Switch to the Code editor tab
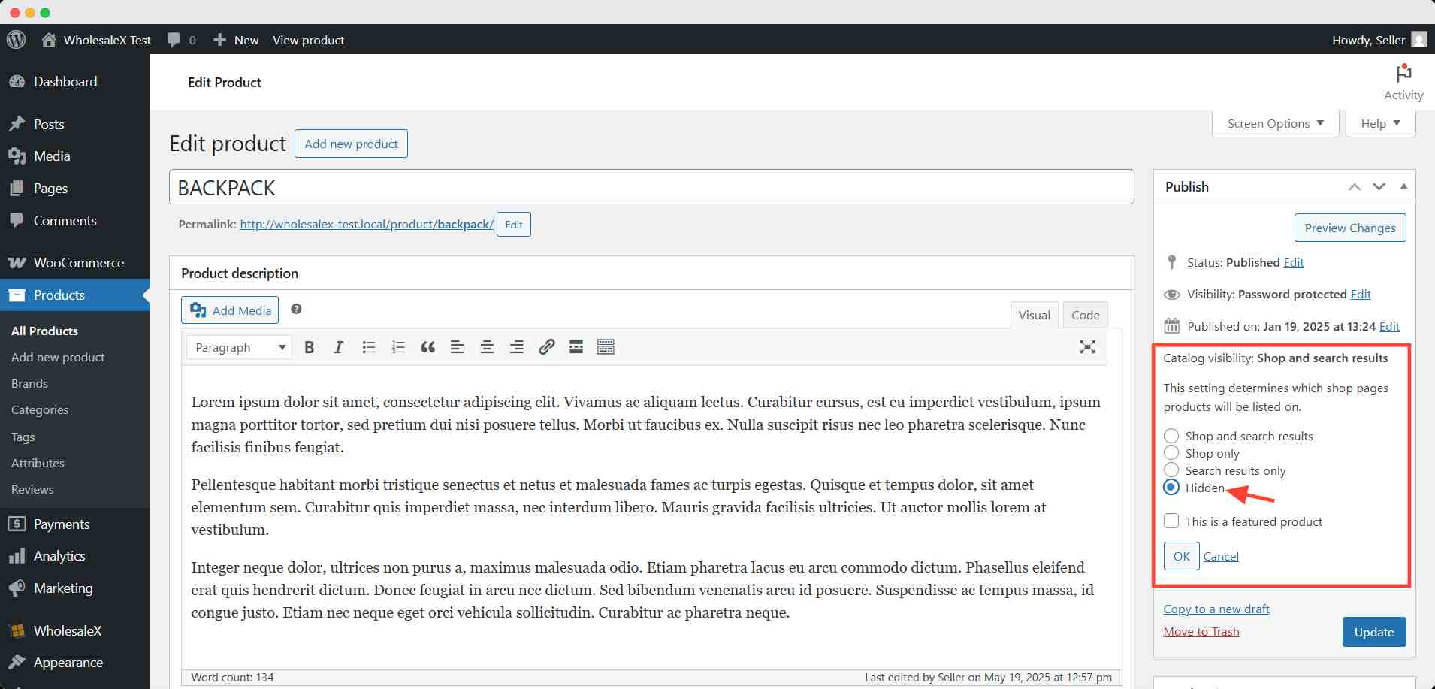This screenshot has width=1435, height=689. [x=1085, y=315]
